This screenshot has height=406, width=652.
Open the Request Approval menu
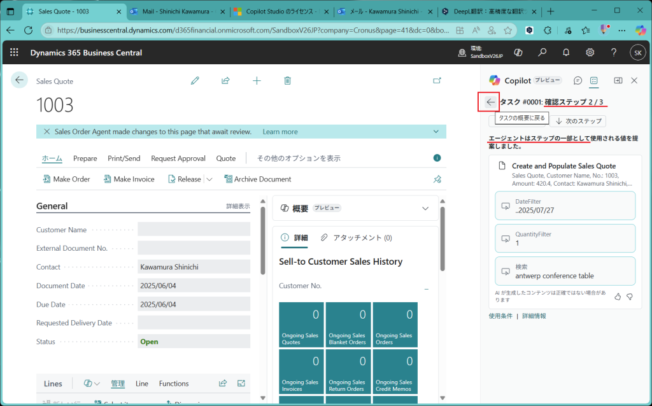coord(178,158)
